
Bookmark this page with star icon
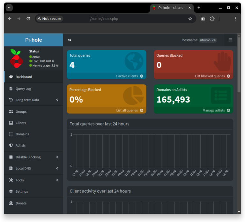[x=190, y=19]
